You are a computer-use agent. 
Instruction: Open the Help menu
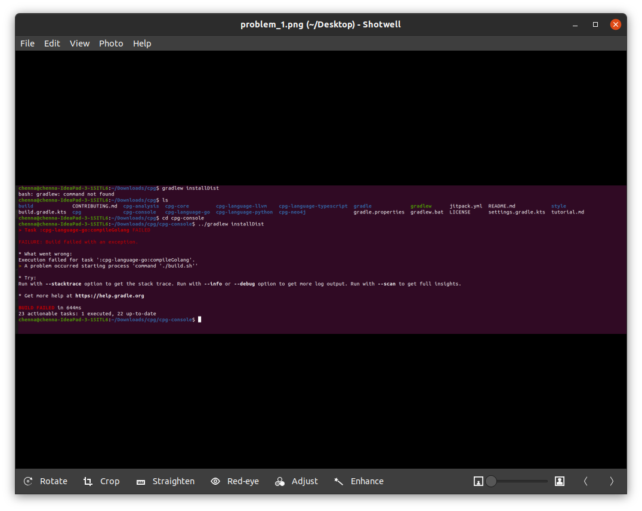[142, 44]
